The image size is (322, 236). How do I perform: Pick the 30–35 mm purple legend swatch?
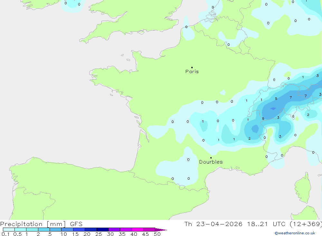[114, 230]
